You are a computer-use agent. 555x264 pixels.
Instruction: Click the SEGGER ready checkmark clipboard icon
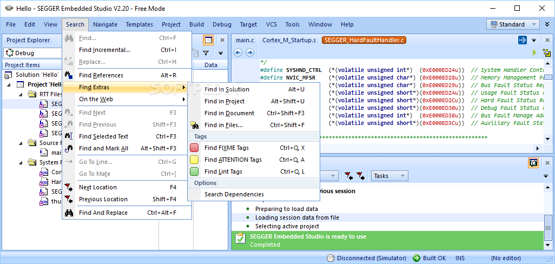240,238
